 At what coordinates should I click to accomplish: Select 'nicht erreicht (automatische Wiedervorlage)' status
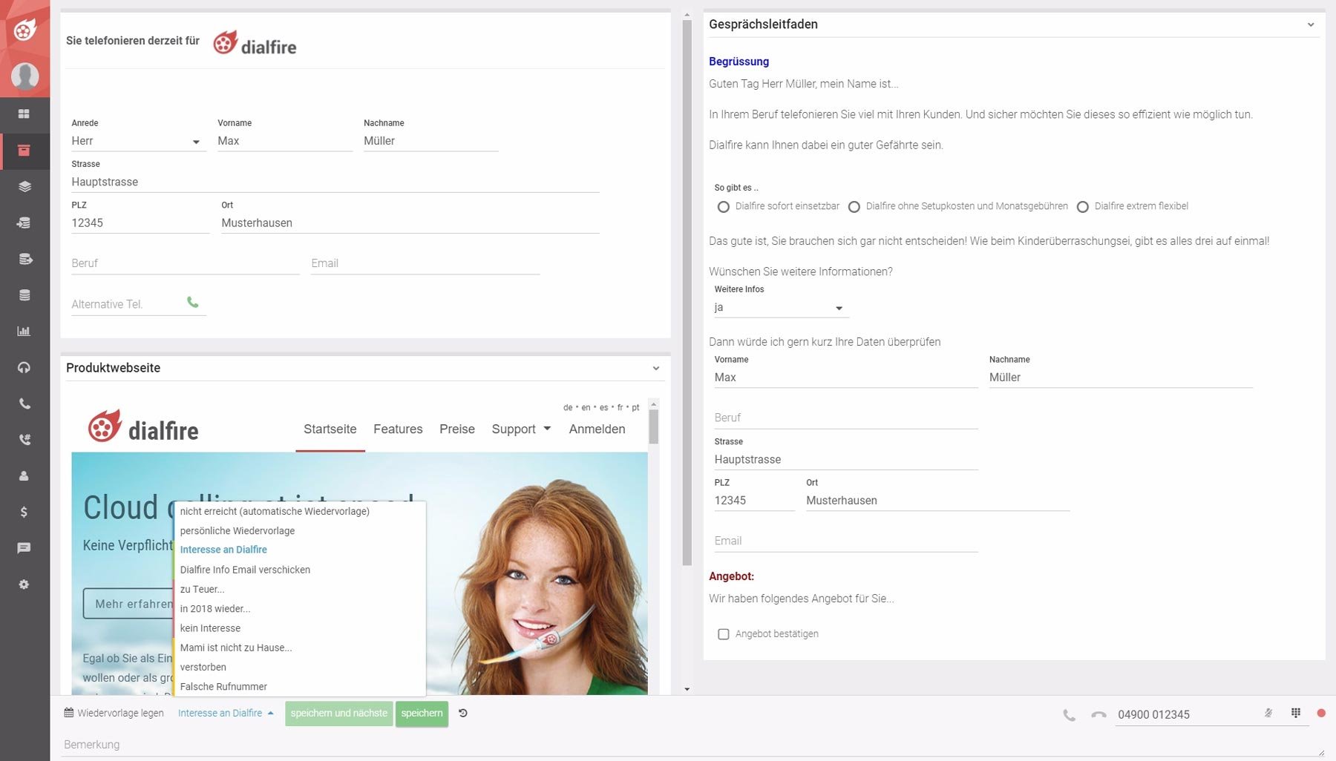[x=301, y=511]
